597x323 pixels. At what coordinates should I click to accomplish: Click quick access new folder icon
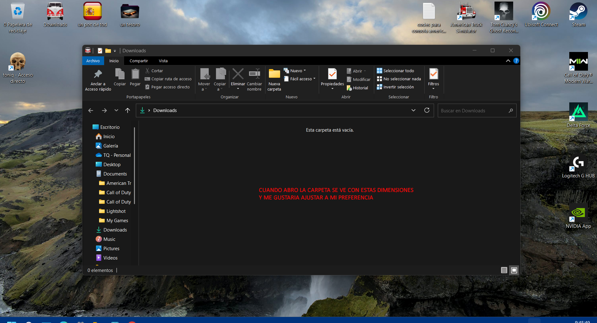108,51
